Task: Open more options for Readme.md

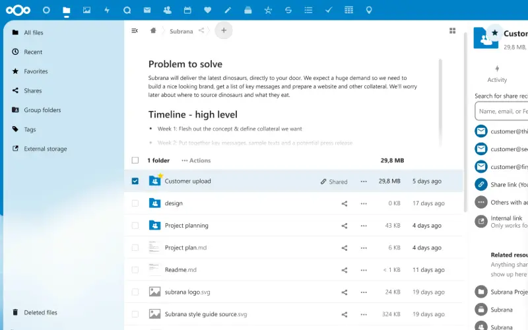Action: point(364,270)
